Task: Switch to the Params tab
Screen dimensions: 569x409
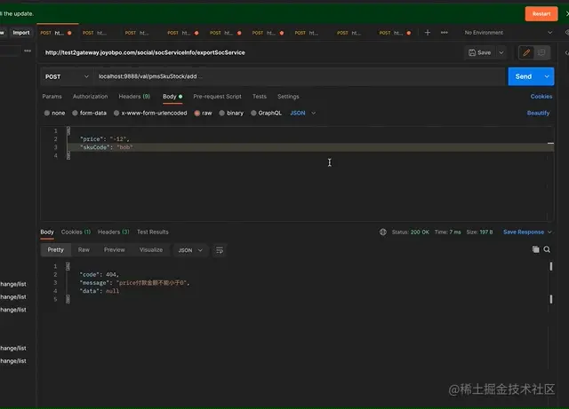Action: (52, 97)
